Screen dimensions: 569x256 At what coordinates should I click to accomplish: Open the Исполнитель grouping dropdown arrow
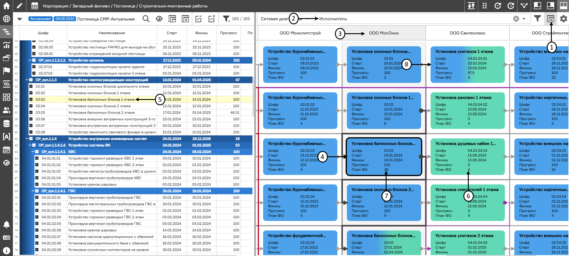pos(524,19)
